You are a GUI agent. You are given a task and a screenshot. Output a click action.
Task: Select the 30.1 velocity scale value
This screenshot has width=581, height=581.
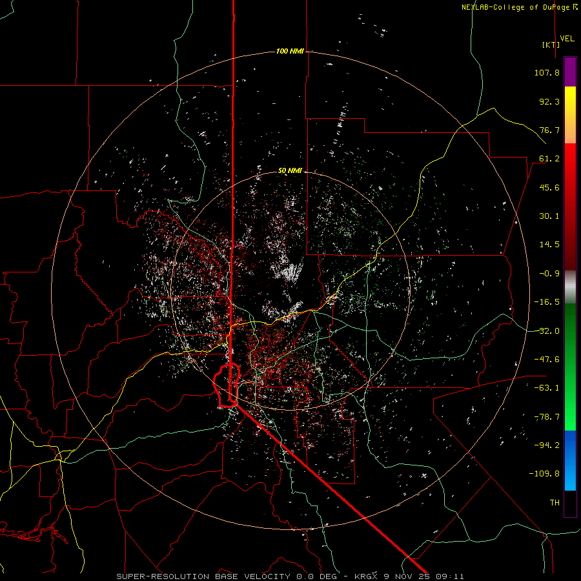(549, 216)
